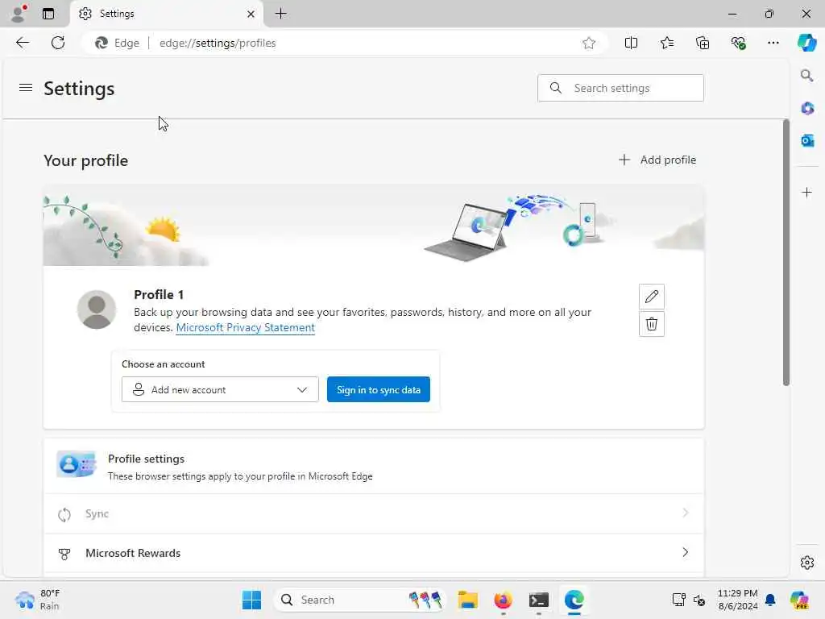825x619 pixels.
Task: Click the address bar URL edge://settings/profiles
Action: [x=218, y=44]
